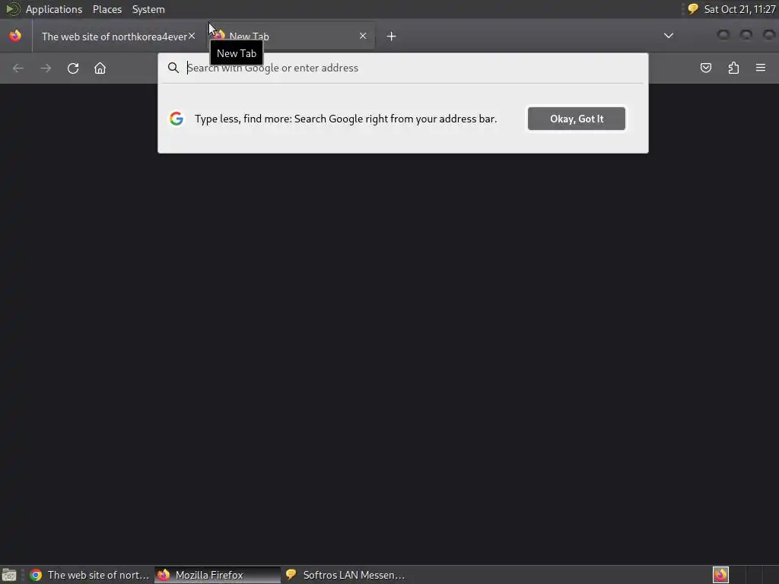Open a new tab with plus button
This screenshot has width=779, height=584.
(391, 36)
